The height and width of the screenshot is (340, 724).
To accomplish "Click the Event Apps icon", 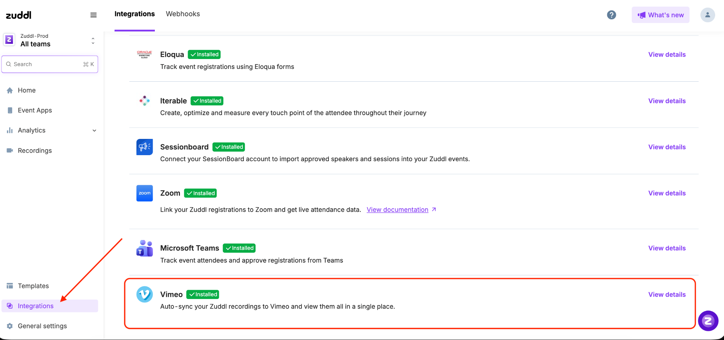I will pos(10,110).
